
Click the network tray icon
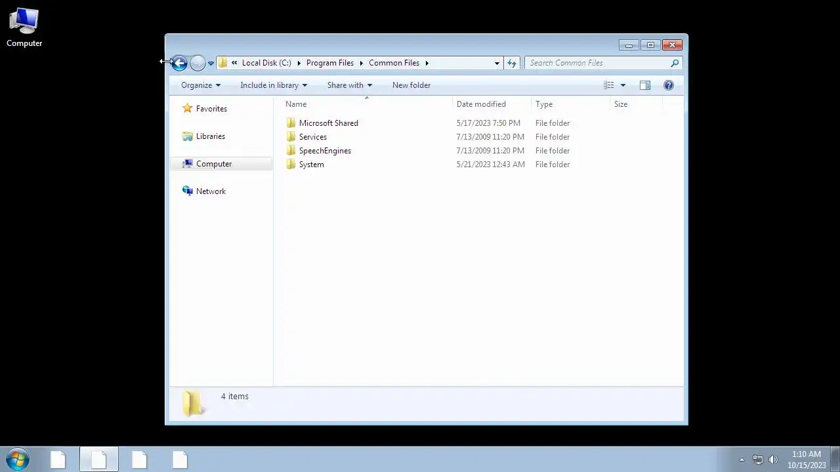coord(757,460)
